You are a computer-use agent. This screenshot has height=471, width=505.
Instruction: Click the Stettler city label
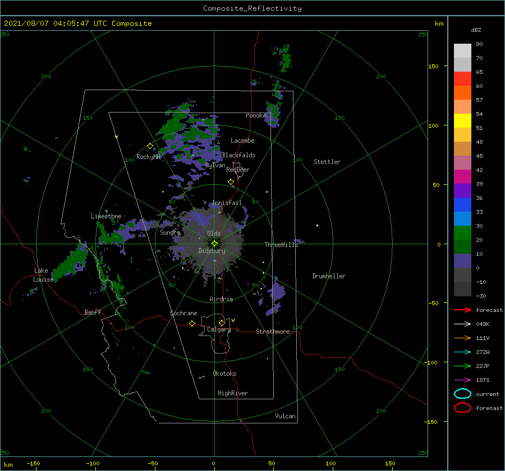click(x=327, y=162)
